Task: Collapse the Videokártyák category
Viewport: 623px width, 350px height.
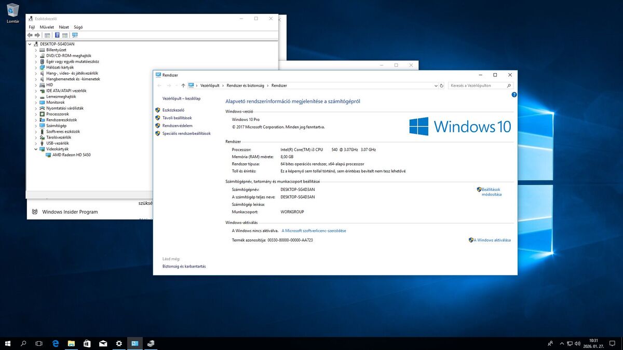Action: pos(36,149)
